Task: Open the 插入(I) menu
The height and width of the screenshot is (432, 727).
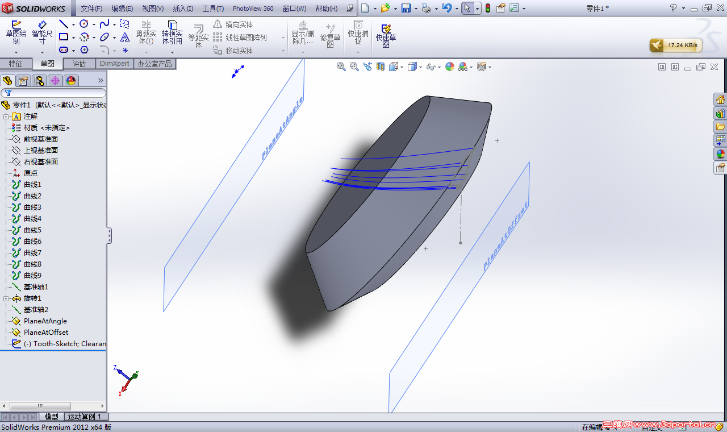Action: coord(183,9)
